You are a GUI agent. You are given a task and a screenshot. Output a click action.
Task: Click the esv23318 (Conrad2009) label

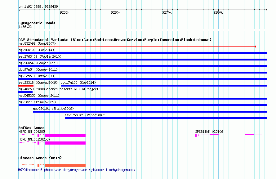pyautogui.click(x=38, y=83)
